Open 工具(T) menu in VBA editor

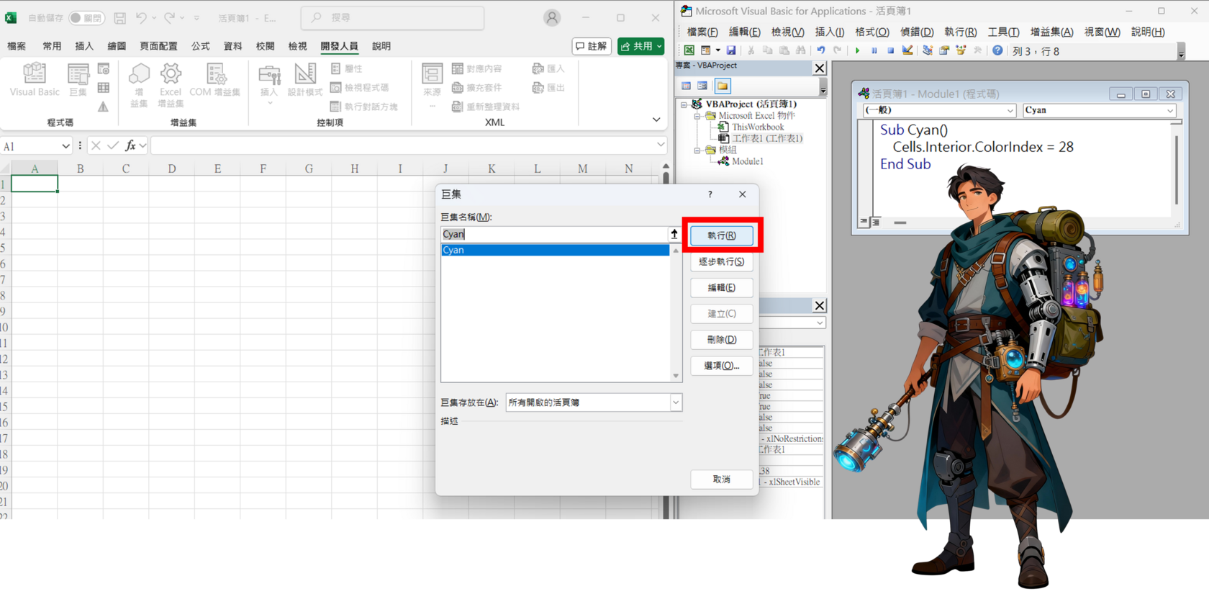point(1003,32)
